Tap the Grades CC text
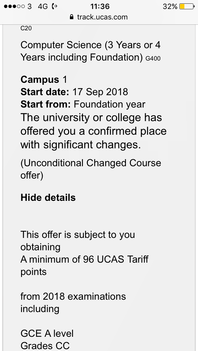 click(x=45, y=346)
